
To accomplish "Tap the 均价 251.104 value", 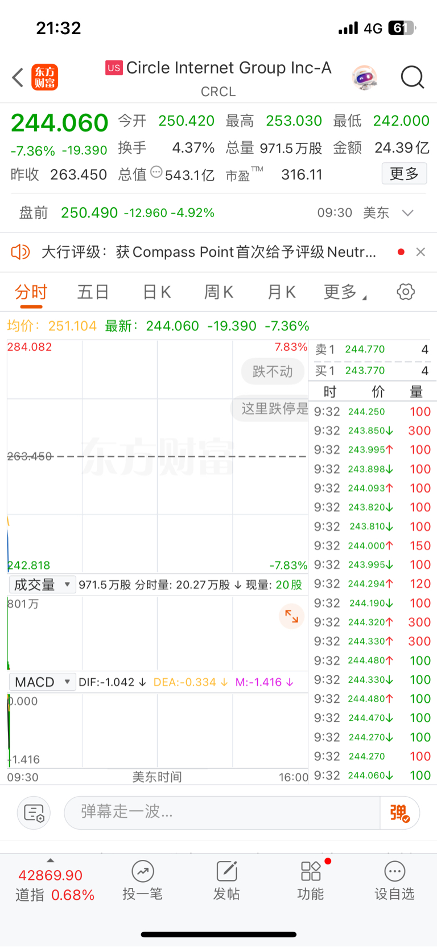I will pos(72,326).
